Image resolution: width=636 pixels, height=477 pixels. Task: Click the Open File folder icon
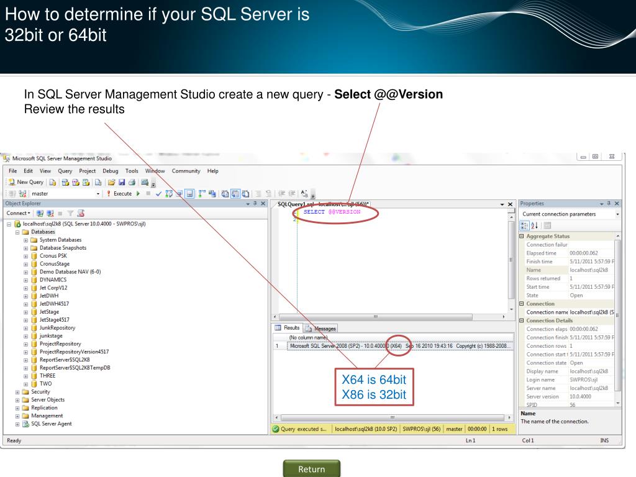[111, 183]
